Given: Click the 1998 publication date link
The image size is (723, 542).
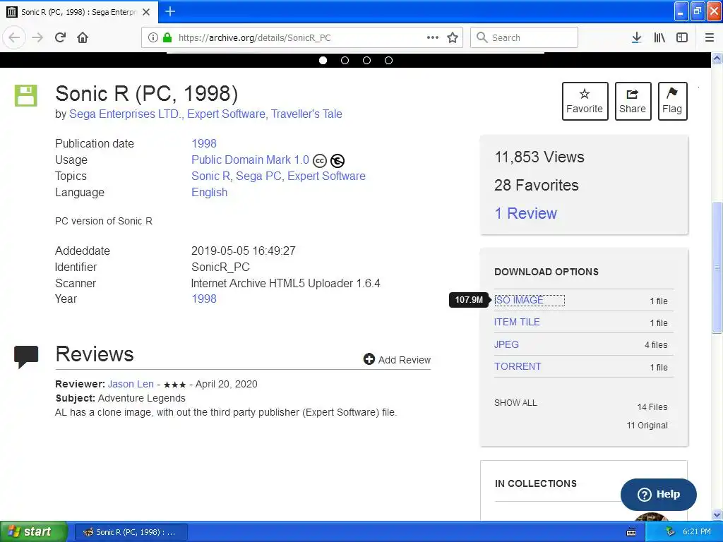Looking at the screenshot, I should (x=204, y=143).
